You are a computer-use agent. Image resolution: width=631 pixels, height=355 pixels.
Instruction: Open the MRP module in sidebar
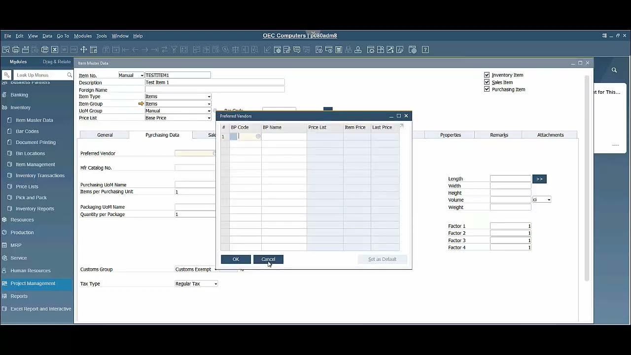tap(16, 245)
